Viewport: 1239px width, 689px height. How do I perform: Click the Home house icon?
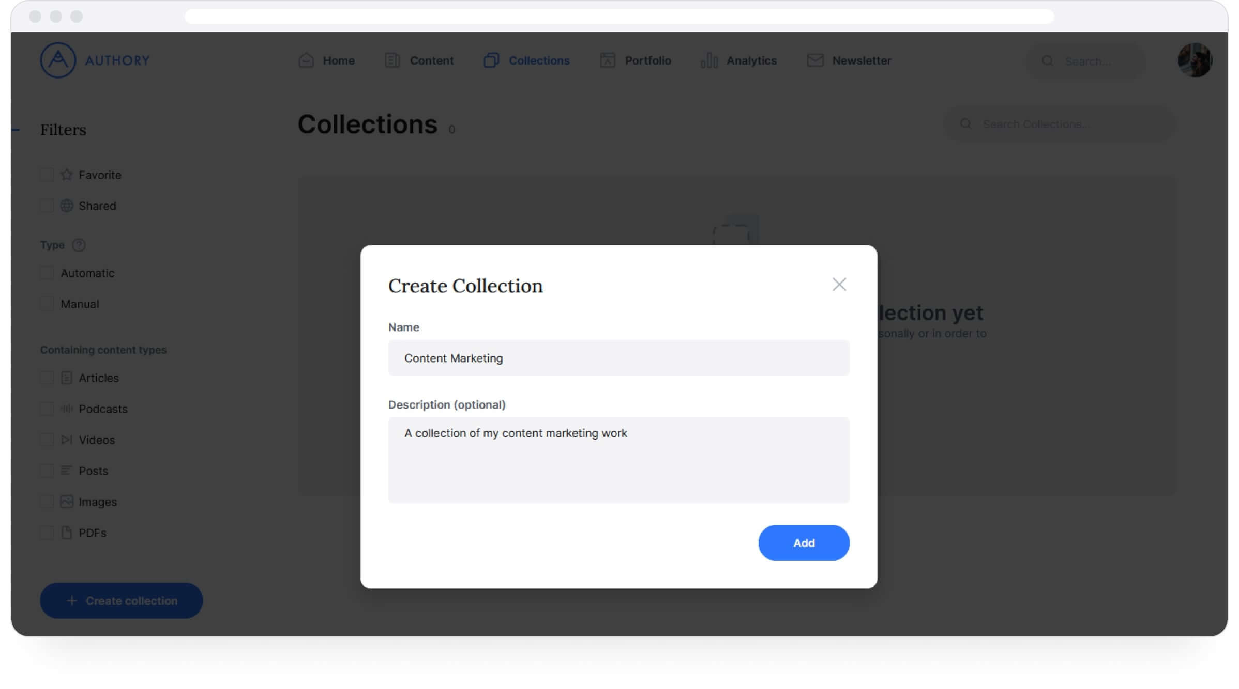click(306, 60)
